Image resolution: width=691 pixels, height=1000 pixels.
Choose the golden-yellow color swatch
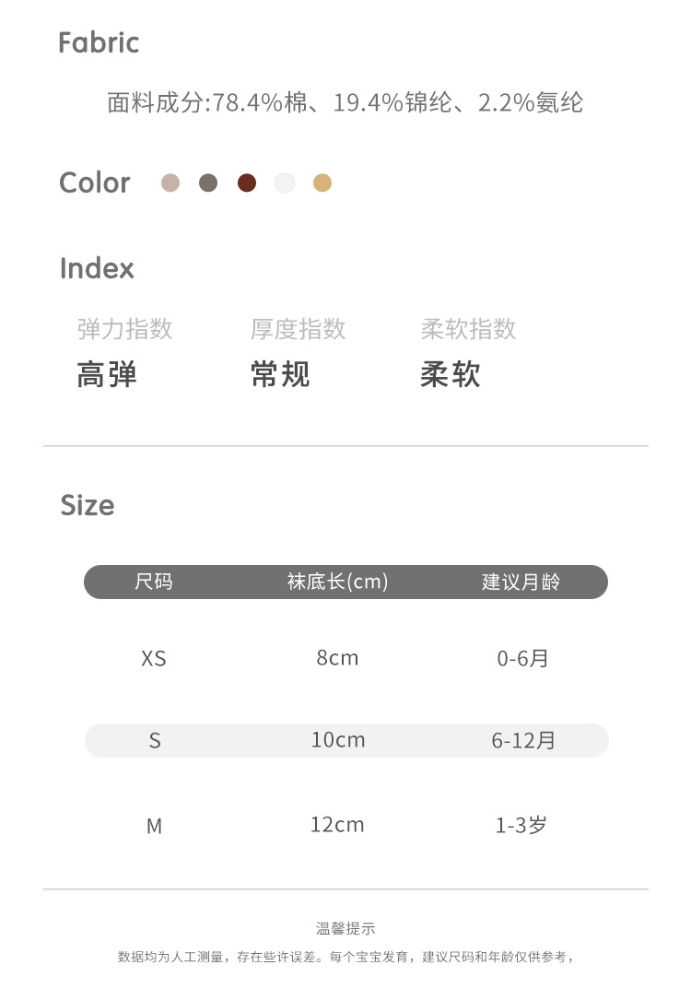click(x=322, y=182)
